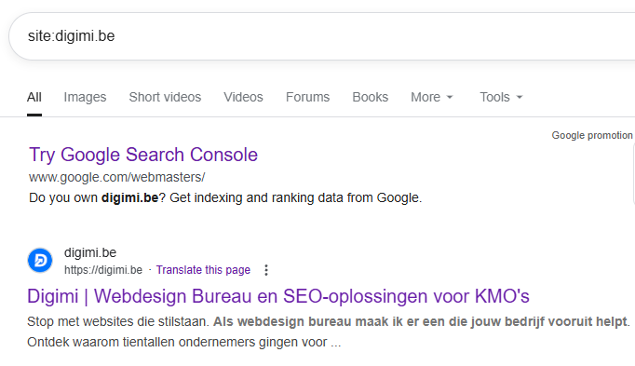Image resolution: width=635 pixels, height=366 pixels.
Task: Select the Books search tab
Action: tap(371, 97)
